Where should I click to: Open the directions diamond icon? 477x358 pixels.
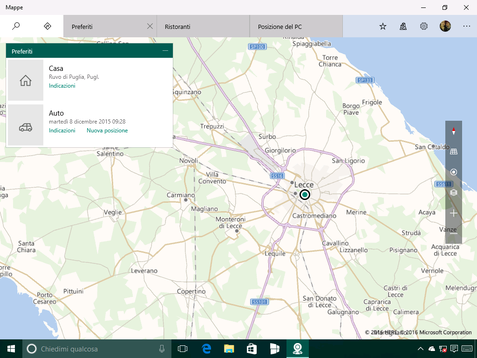pyautogui.click(x=48, y=26)
